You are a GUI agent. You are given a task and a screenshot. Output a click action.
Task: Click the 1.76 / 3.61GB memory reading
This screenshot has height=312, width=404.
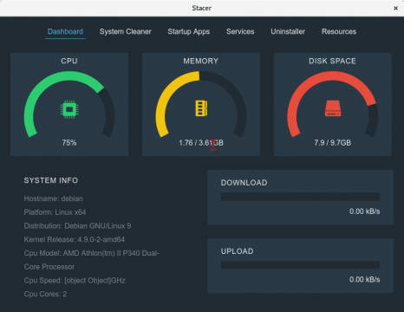[201, 143]
